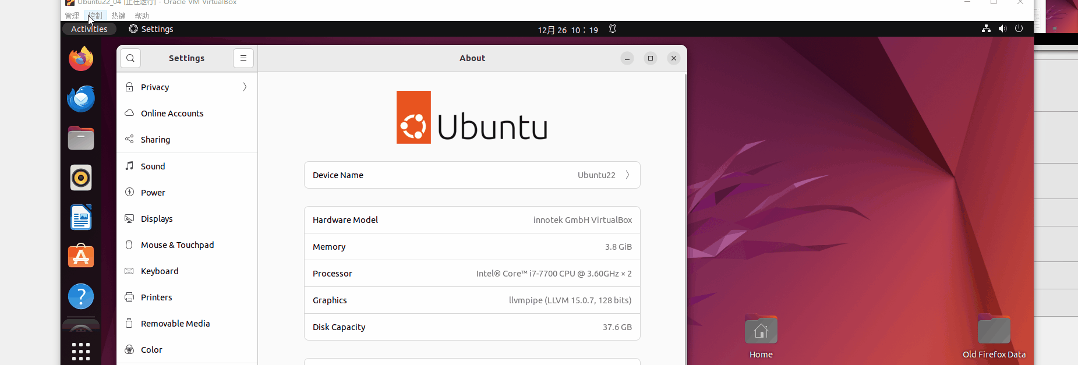Image resolution: width=1078 pixels, height=365 pixels.
Task: Open the 管理 menu in VirtualBox
Action: pos(72,16)
